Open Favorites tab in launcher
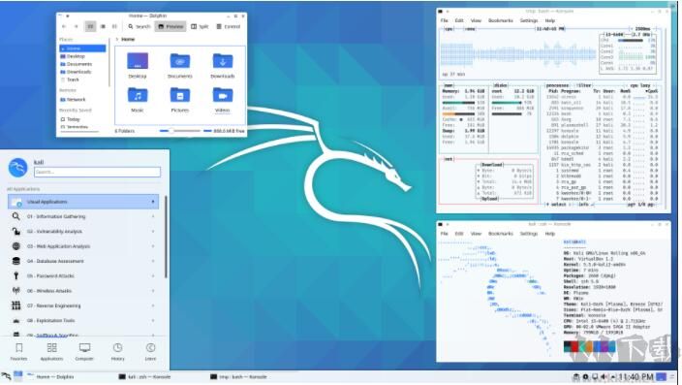Image resolution: width=682 pixels, height=385 pixels. point(18,352)
